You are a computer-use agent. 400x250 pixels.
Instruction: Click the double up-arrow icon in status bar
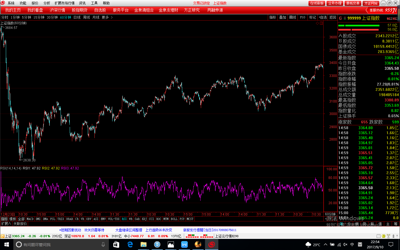(x=394, y=236)
